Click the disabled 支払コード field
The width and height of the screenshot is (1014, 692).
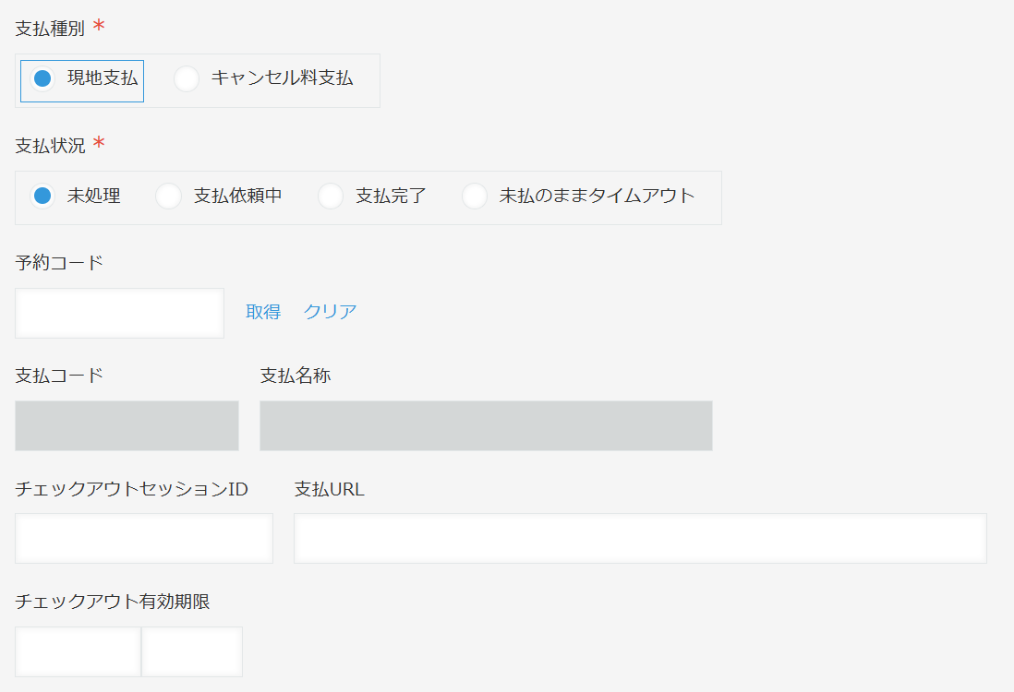[x=127, y=425]
